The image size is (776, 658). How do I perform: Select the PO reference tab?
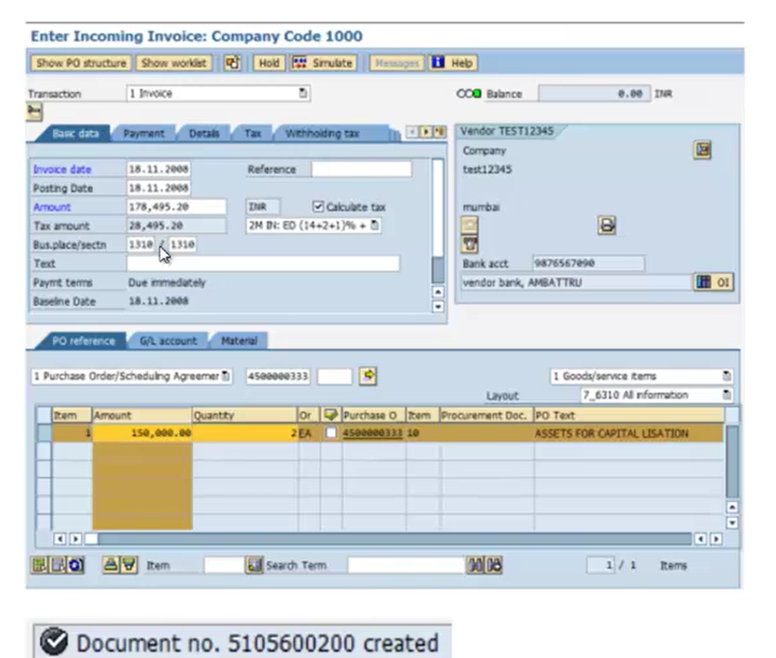tap(84, 341)
